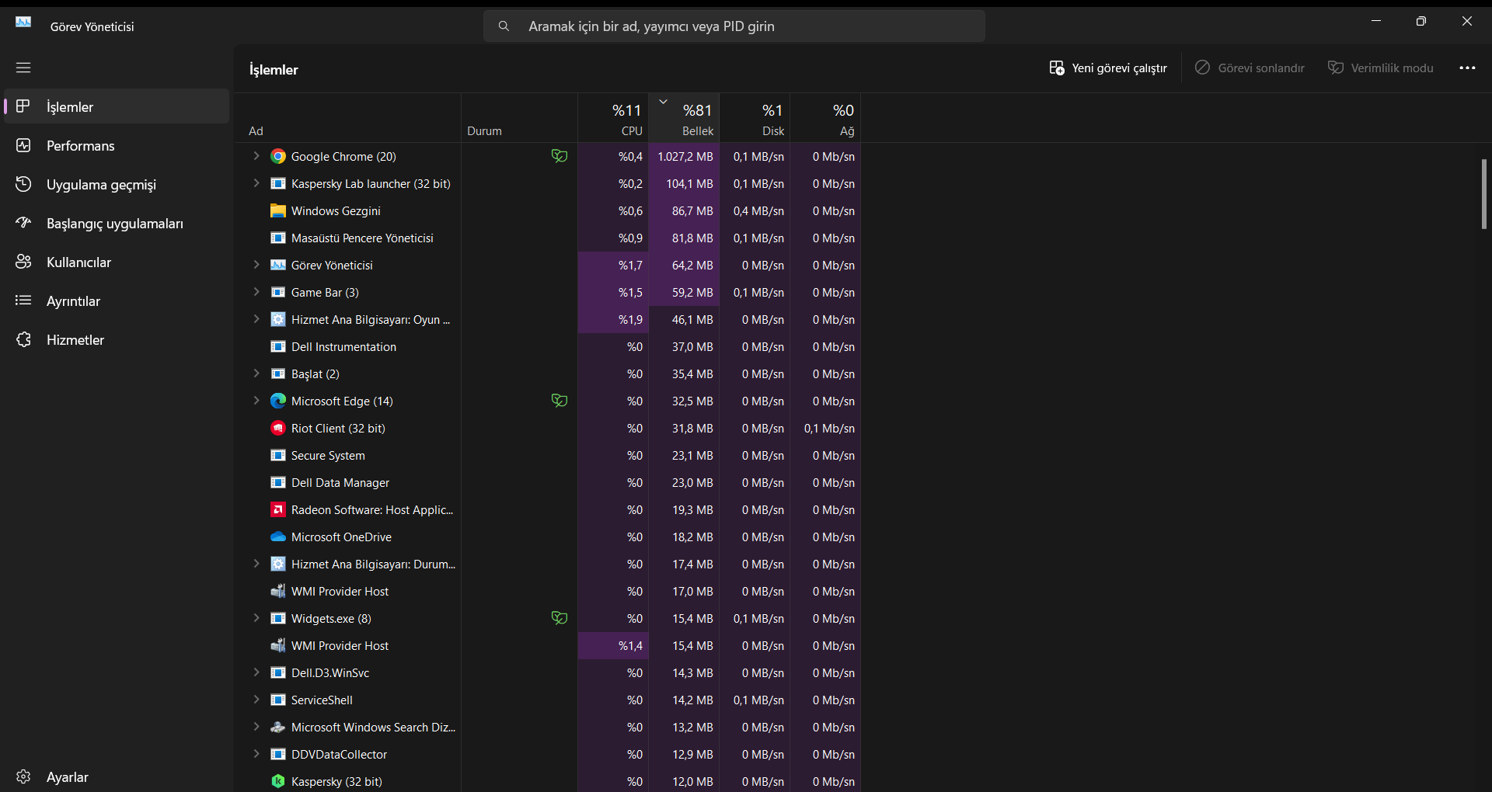Image resolution: width=1492 pixels, height=792 pixels.
Task: Click Chrome memory value '1.027,2 MB'
Action: [x=685, y=156]
